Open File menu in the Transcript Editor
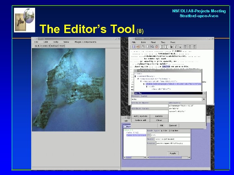Viewport: 234px width, 175px height. (134, 42)
